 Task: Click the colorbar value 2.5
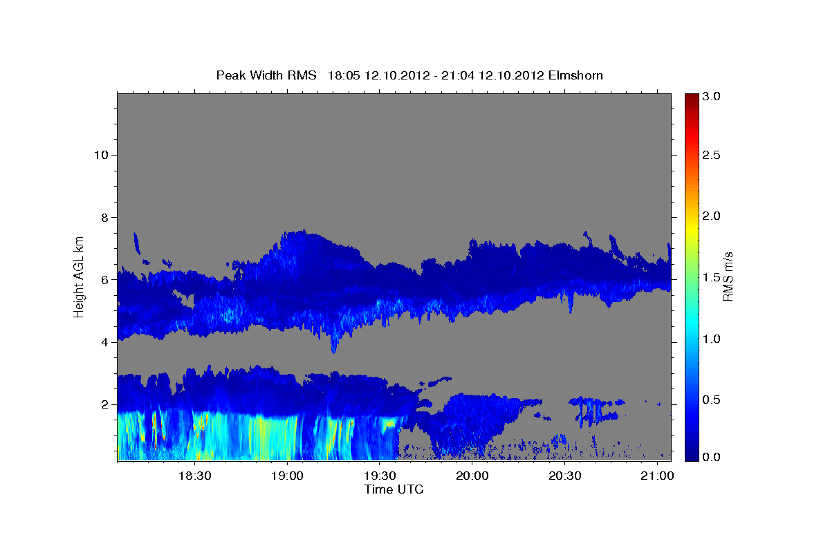tap(713, 156)
